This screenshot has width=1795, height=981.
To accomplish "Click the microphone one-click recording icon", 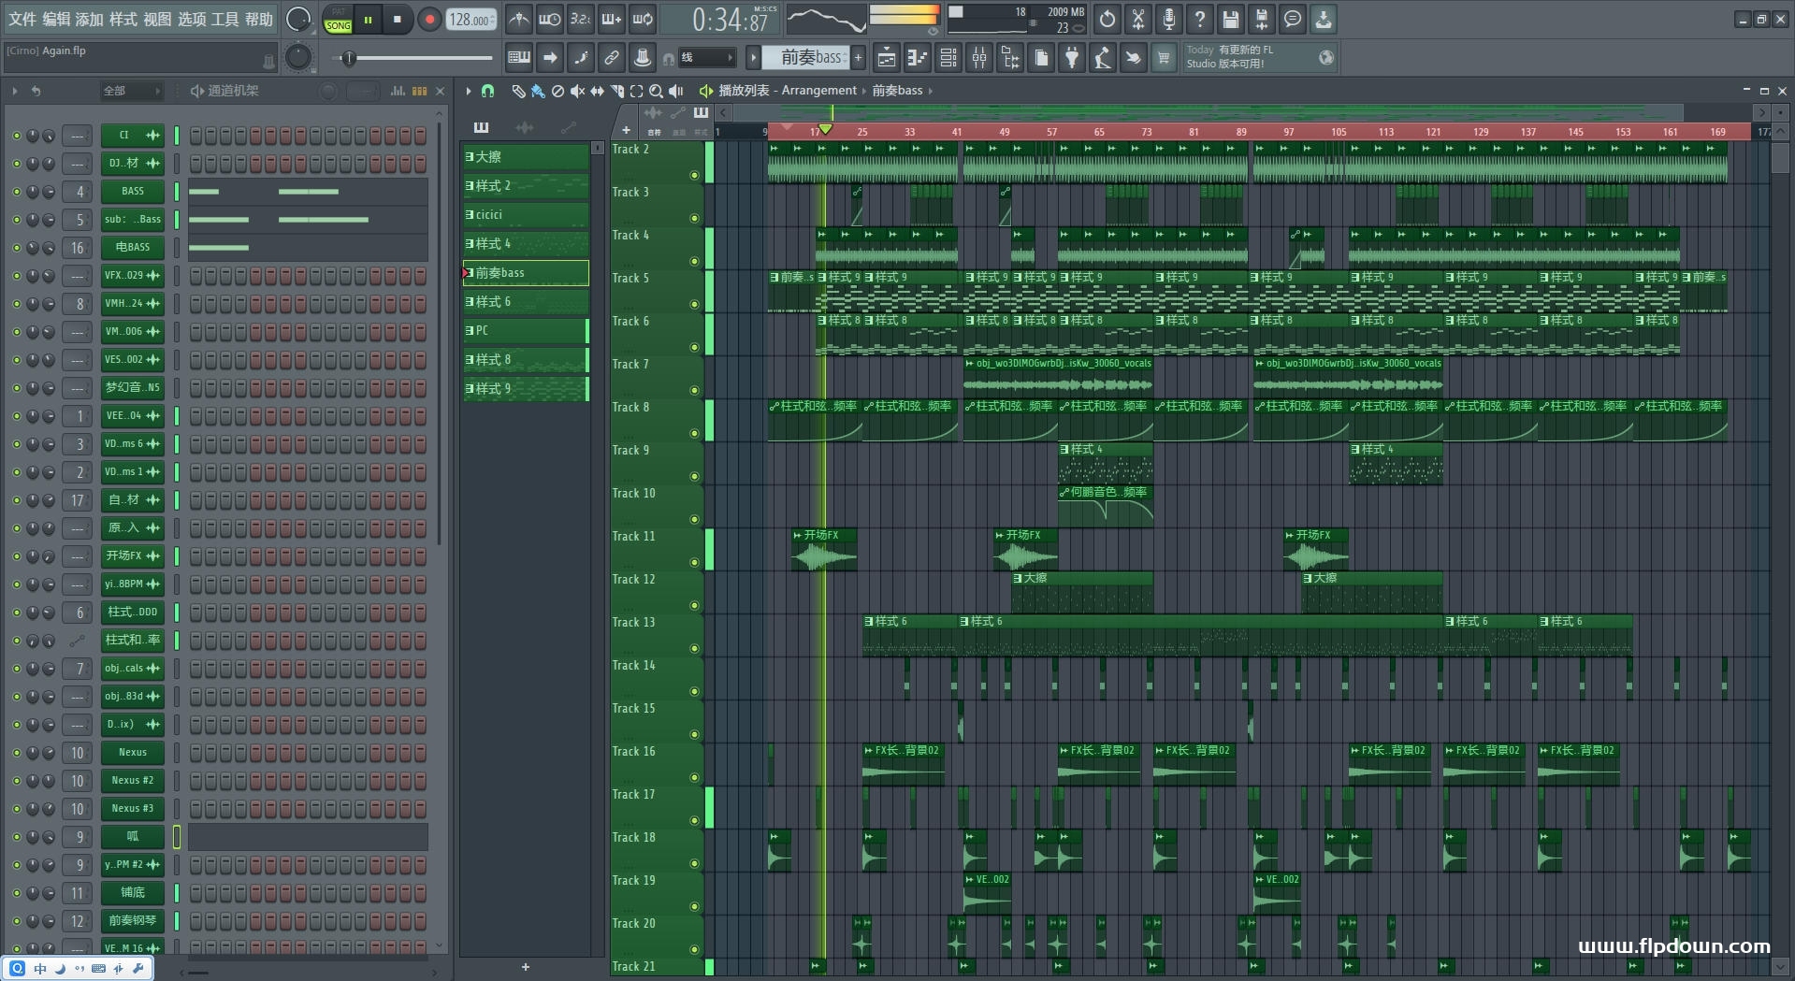I will [1168, 20].
